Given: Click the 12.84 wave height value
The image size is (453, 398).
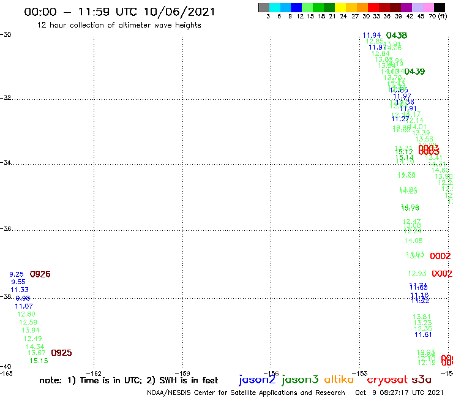Looking at the screenshot, I should coord(381,53).
